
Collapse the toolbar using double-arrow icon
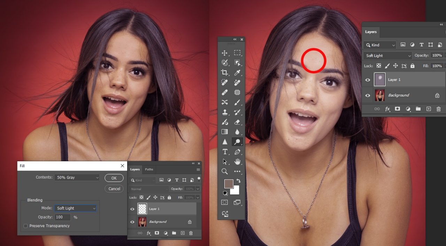tap(235, 40)
